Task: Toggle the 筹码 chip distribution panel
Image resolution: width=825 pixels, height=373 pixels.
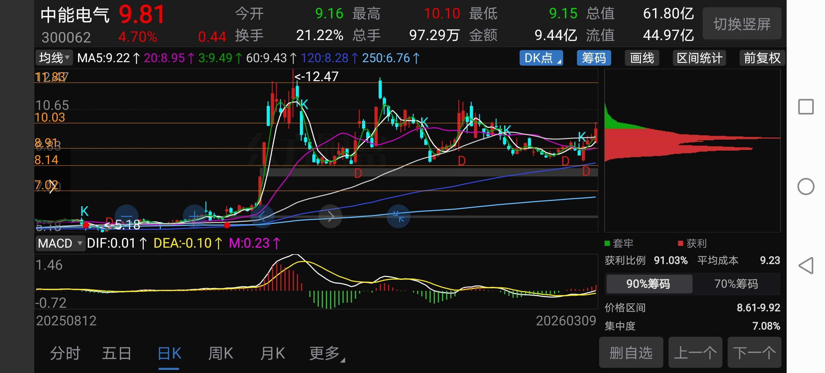Action: [594, 58]
